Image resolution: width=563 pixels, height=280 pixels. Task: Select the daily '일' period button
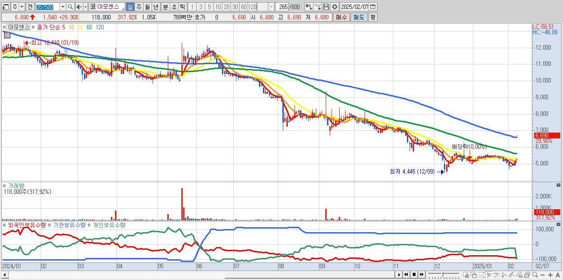pyautogui.click(x=130, y=7)
